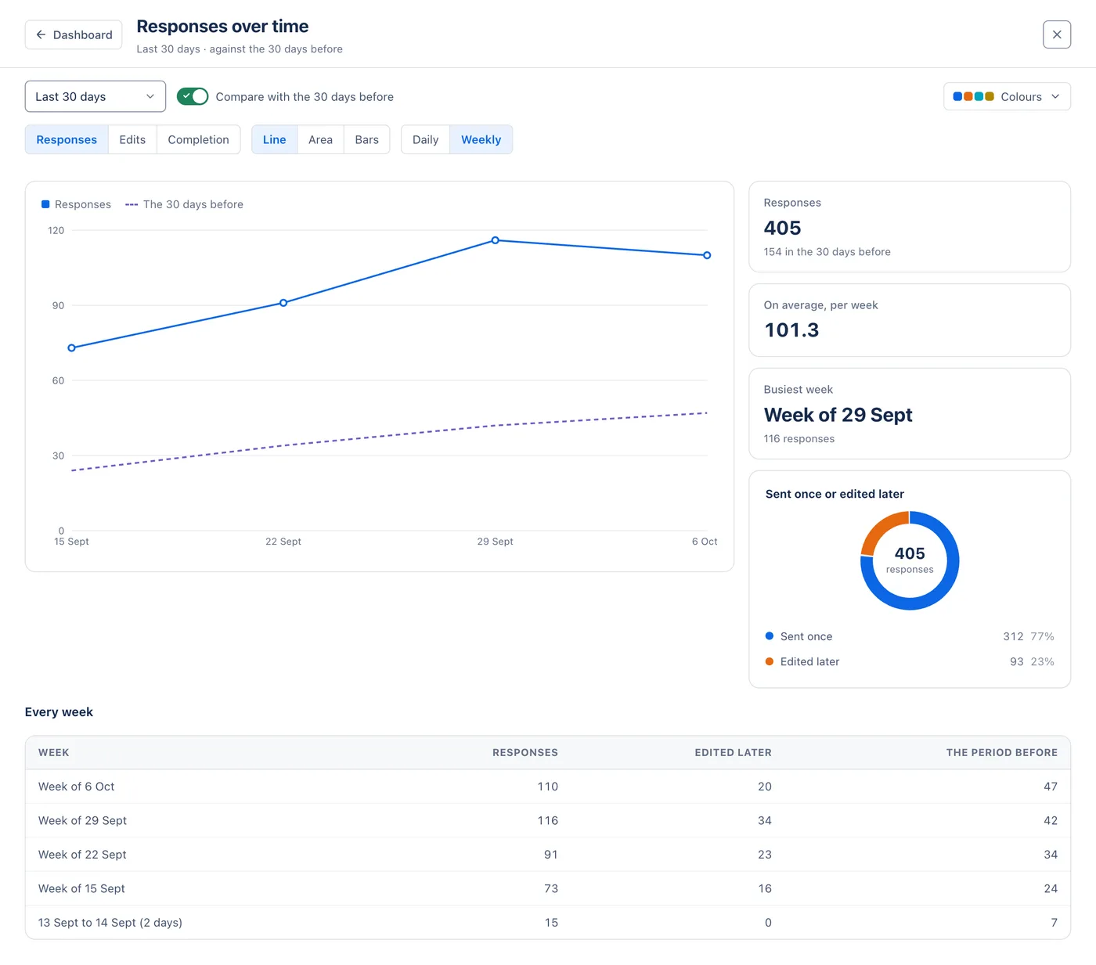Image resolution: width=1096 pixels, height=965 pixels.
Task: Click the Responses 405 summary card
Action: tap(910, 227)
